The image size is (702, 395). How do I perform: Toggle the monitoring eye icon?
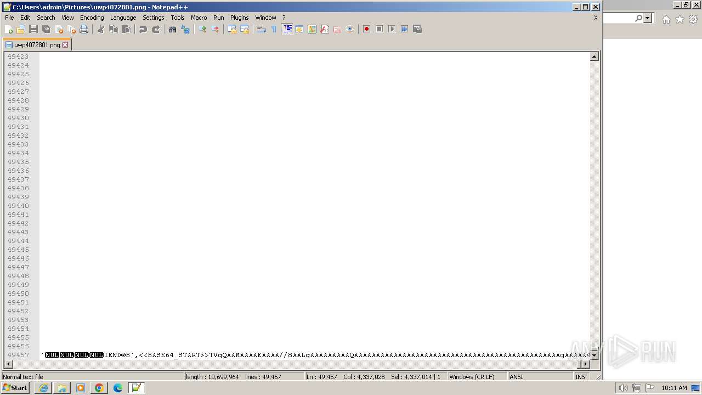pyautogui.click(x=350, y=29)
